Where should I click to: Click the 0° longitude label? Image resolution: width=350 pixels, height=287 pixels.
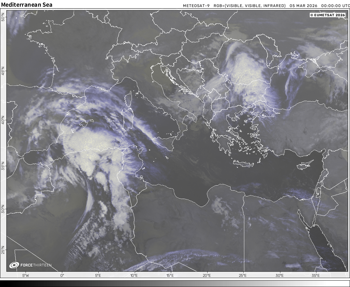62,276
